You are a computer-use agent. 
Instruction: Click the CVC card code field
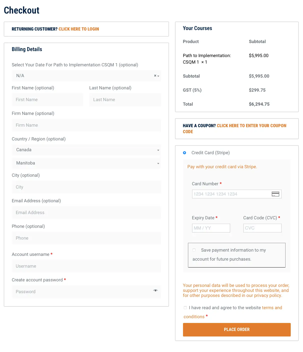pos(262,228)
